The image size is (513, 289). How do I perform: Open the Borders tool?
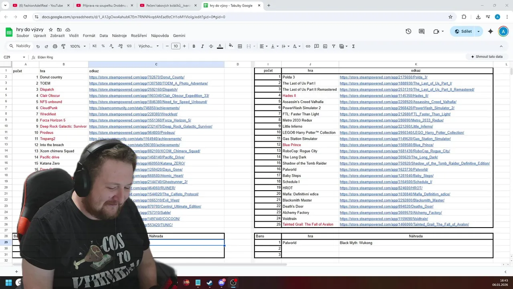[x=240, y=46]
